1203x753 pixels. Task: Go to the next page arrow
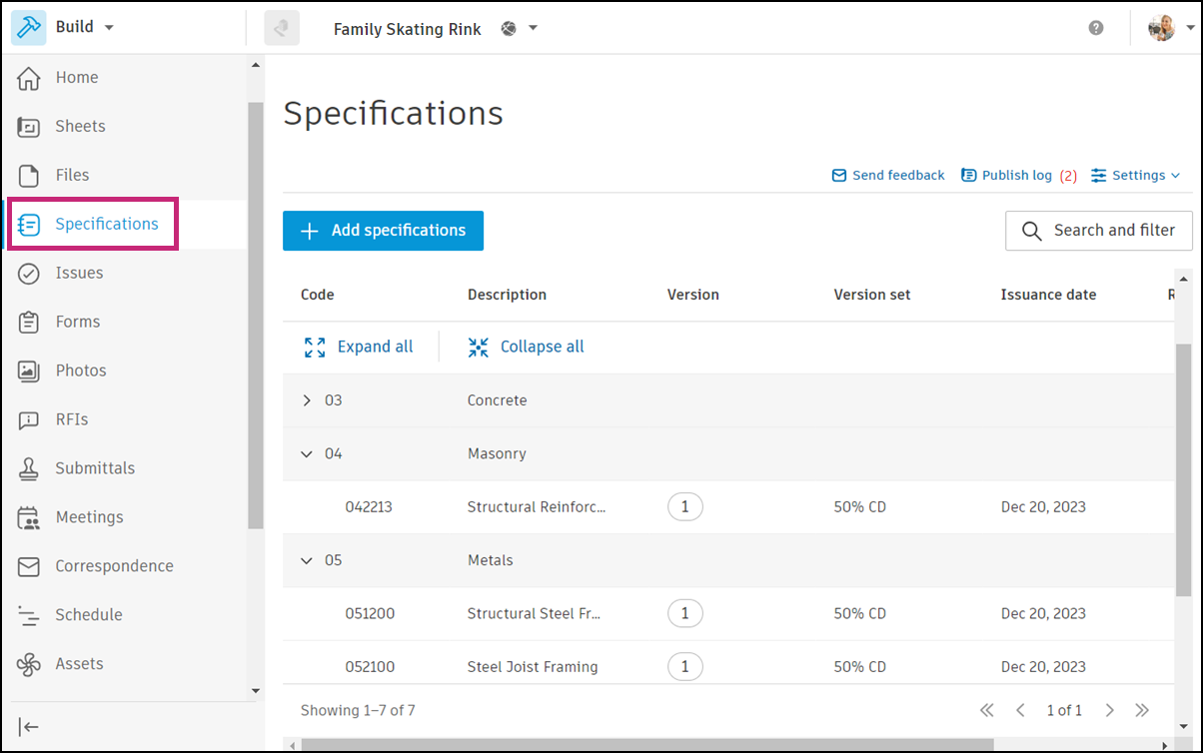point(1110,711)
